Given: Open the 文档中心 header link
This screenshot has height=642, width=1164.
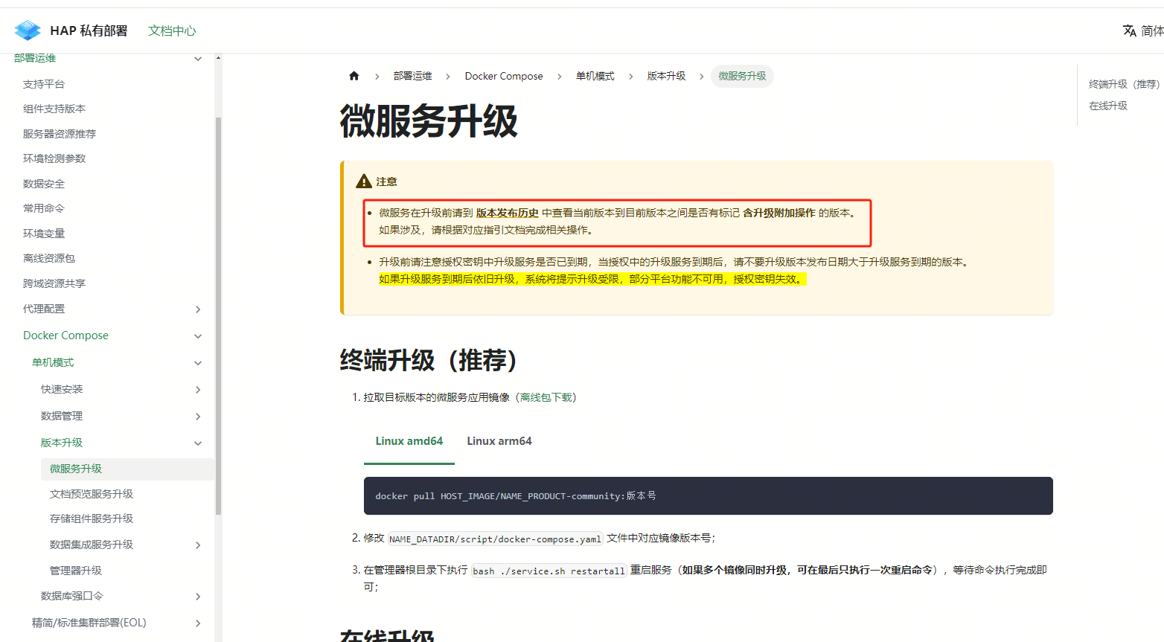Looking at the screenshot, I should 172,31.
